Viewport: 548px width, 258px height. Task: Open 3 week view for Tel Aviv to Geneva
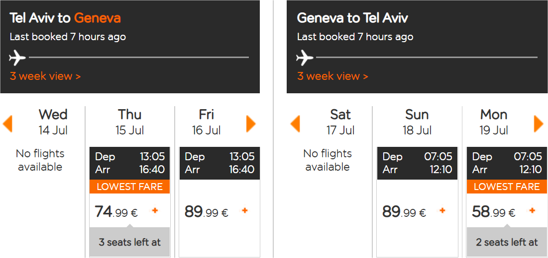tap(45, 76)
